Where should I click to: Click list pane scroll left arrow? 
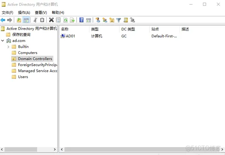(62, 149)
